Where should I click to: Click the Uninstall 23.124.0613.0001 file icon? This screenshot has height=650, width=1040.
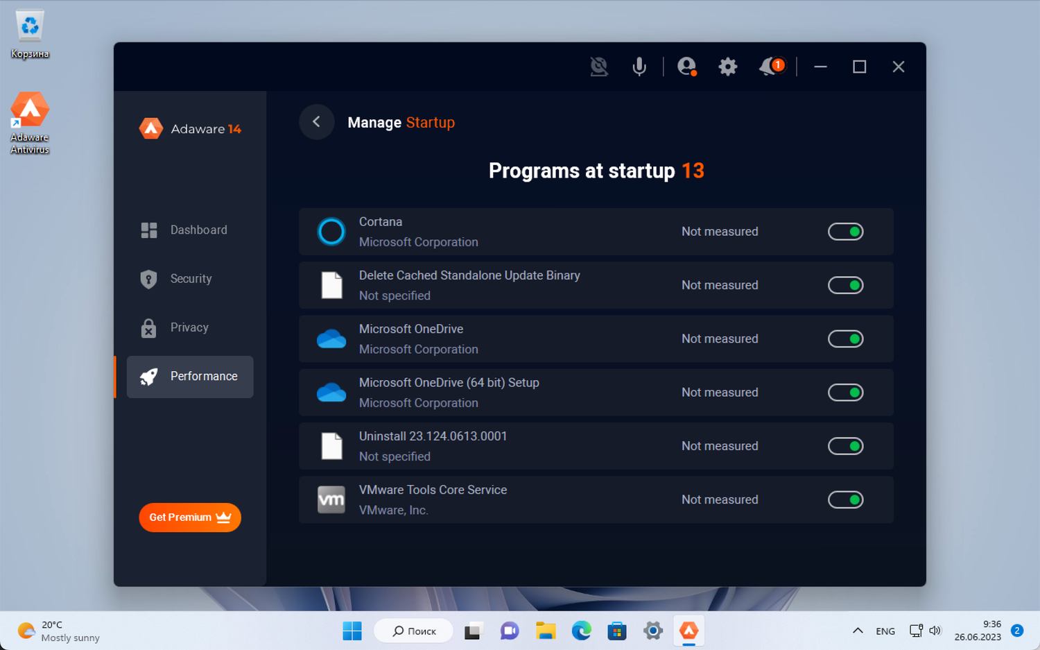331,446
